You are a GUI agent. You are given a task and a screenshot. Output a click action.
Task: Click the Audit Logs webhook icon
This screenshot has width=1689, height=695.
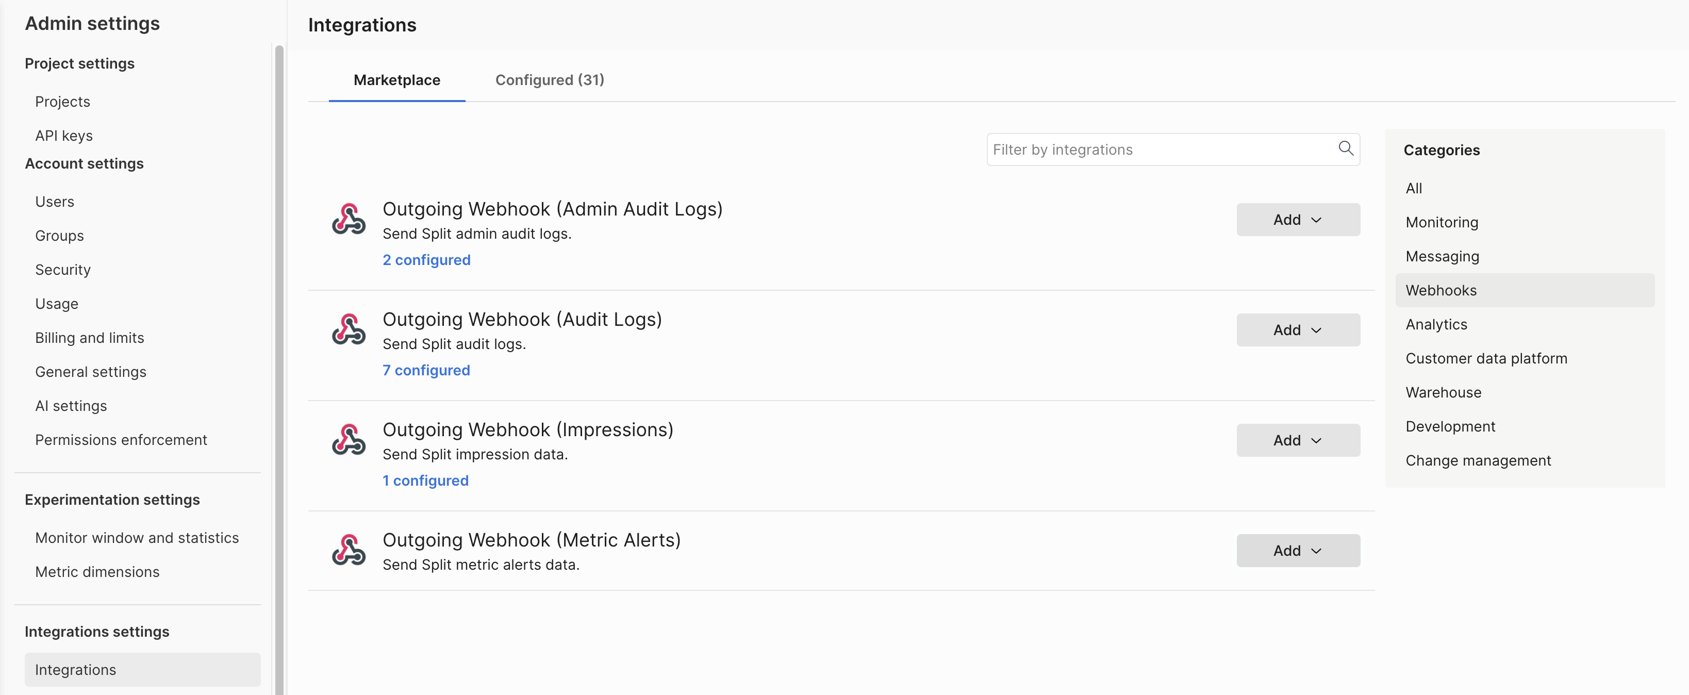coord(348,329)
